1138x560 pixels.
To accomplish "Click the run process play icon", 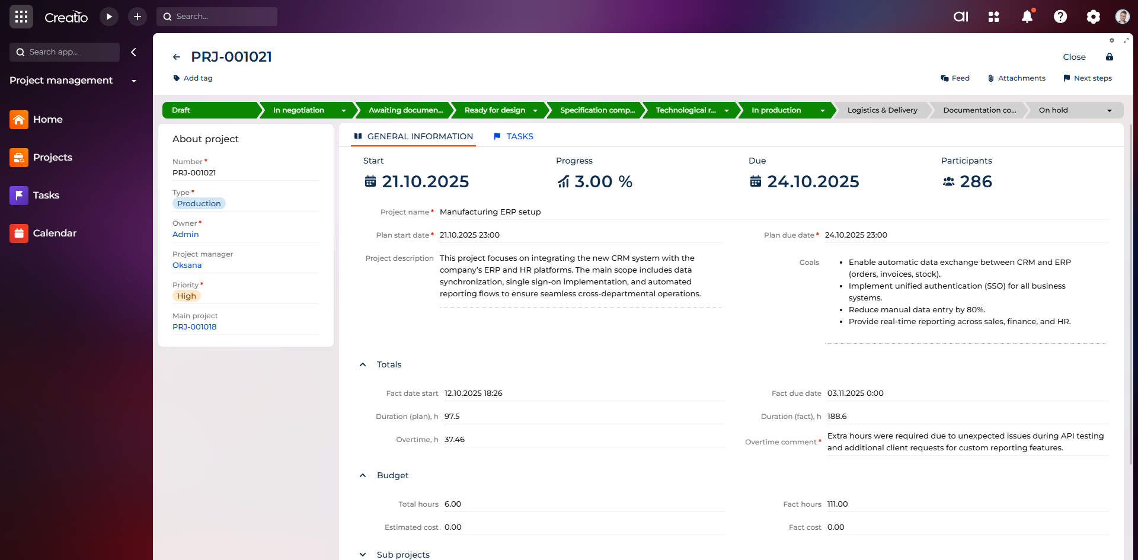I will click(x=109, y=17).
